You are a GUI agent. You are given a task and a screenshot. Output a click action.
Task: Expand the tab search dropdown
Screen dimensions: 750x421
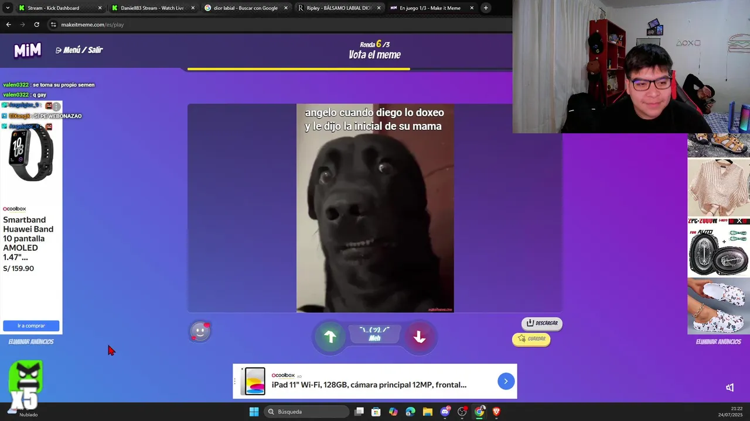pyautogui.click(x=8, y=8)
